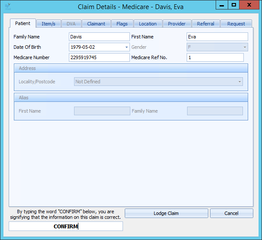This screenshot has height=240, width=262.
Task: Click the Alias First Name field
Action: point(102,111)
